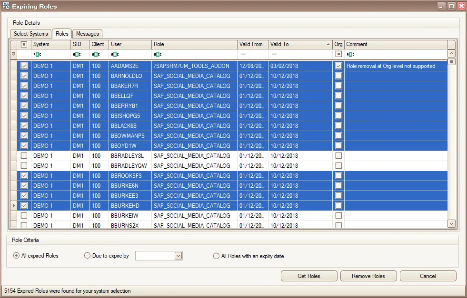Uncheck the row checkbox for BARNOLDLO
Viewport: 467px width, 298px height.
[24, 76]
